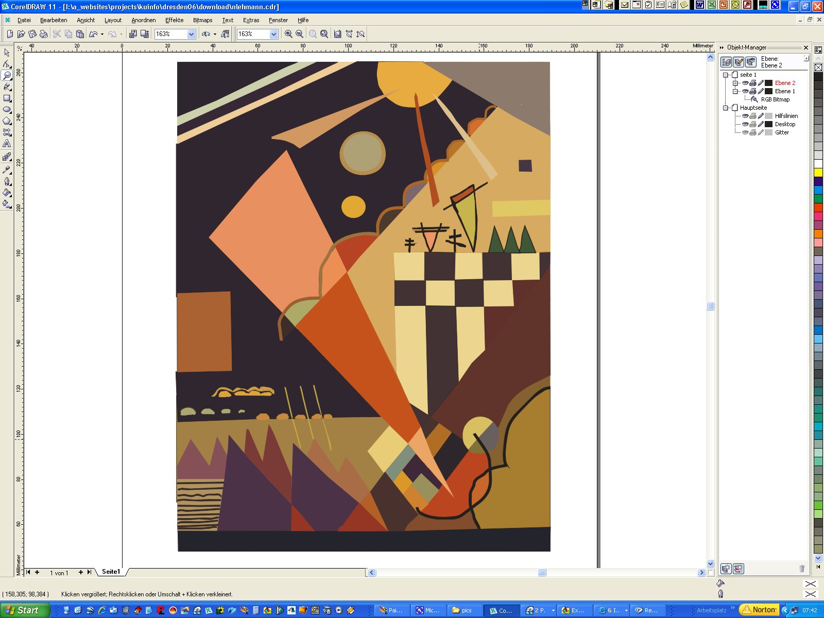Image resolution: width=824 pixels, height=618 pixels.
Task: Click the Import icon in toolbar
Action: [x=133, y=34]
